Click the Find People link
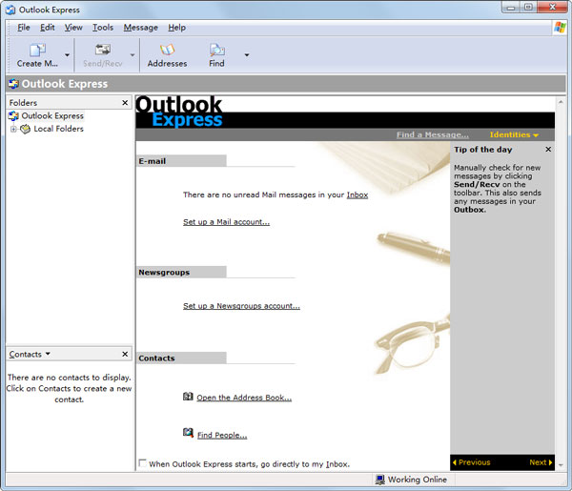The height and width of the screenshot is (491, 572). (222, 435)
